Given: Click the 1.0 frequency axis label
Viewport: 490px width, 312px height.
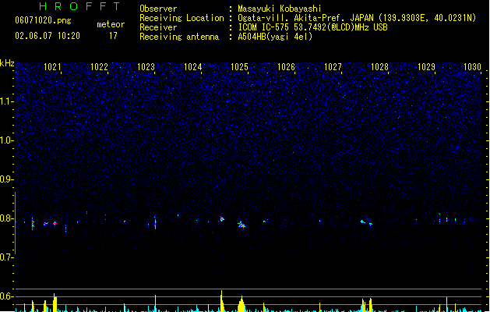Looking at the screenshot, I should tap(7, 140).
